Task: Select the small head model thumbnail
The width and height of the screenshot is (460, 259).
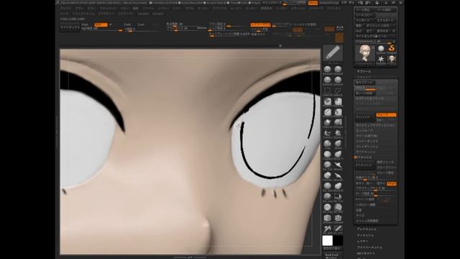Action: click(392, 59)
